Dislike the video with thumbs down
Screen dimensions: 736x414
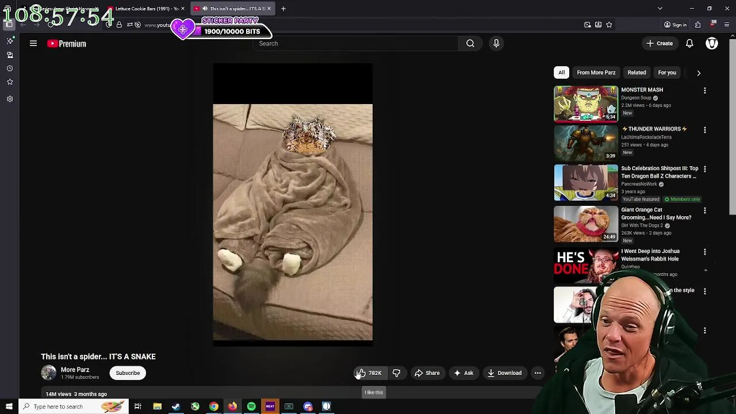(x=397, y=373)
